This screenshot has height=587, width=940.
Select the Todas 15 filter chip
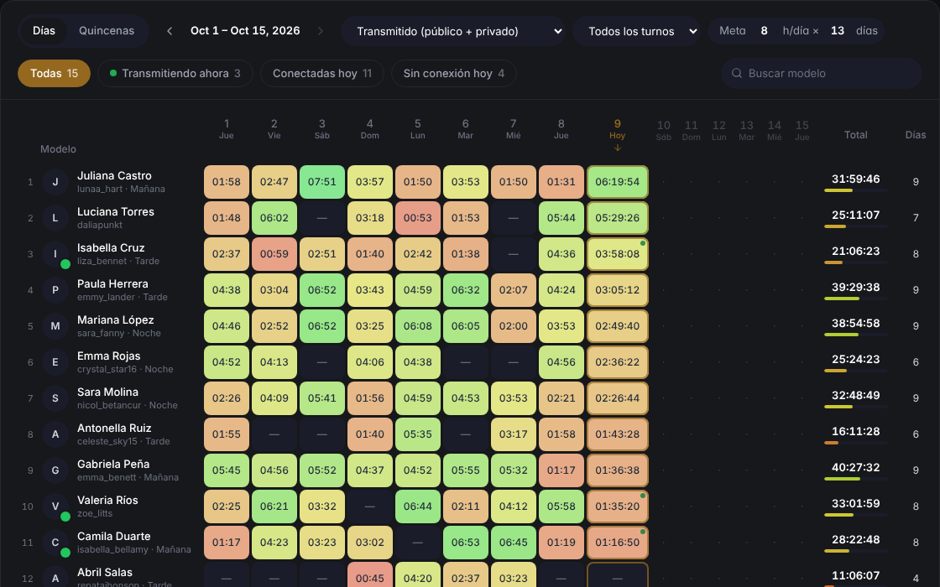[54, 74]
